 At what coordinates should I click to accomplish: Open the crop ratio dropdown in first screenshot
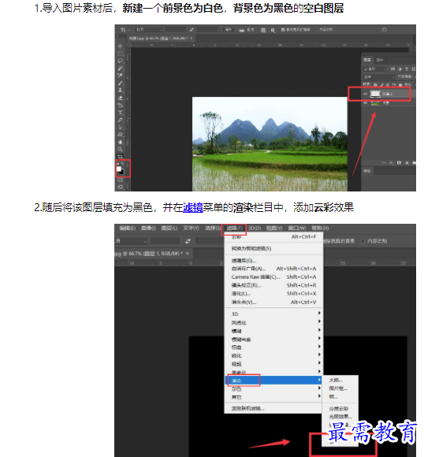tap(149, 30)
